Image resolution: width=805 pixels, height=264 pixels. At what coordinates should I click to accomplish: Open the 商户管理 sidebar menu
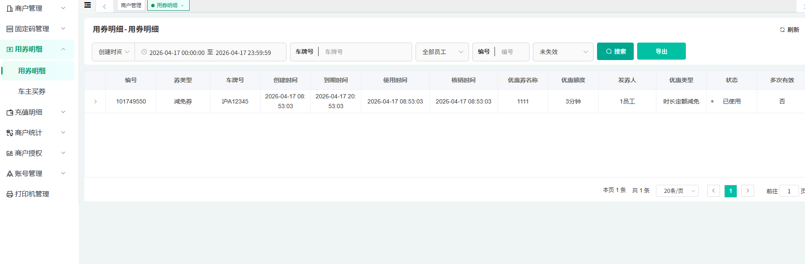[37, 9]
